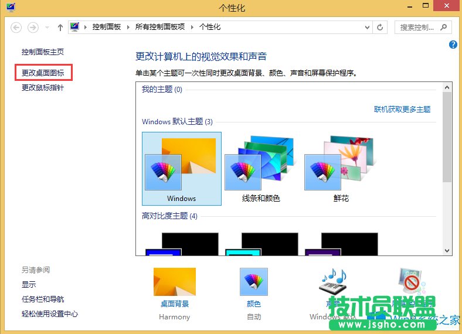Open 桌面背景 Harmony wallpaper icon

tap(175, 282)
